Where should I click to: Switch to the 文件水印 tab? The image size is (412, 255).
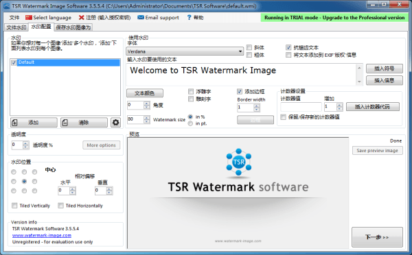(16, 27)
